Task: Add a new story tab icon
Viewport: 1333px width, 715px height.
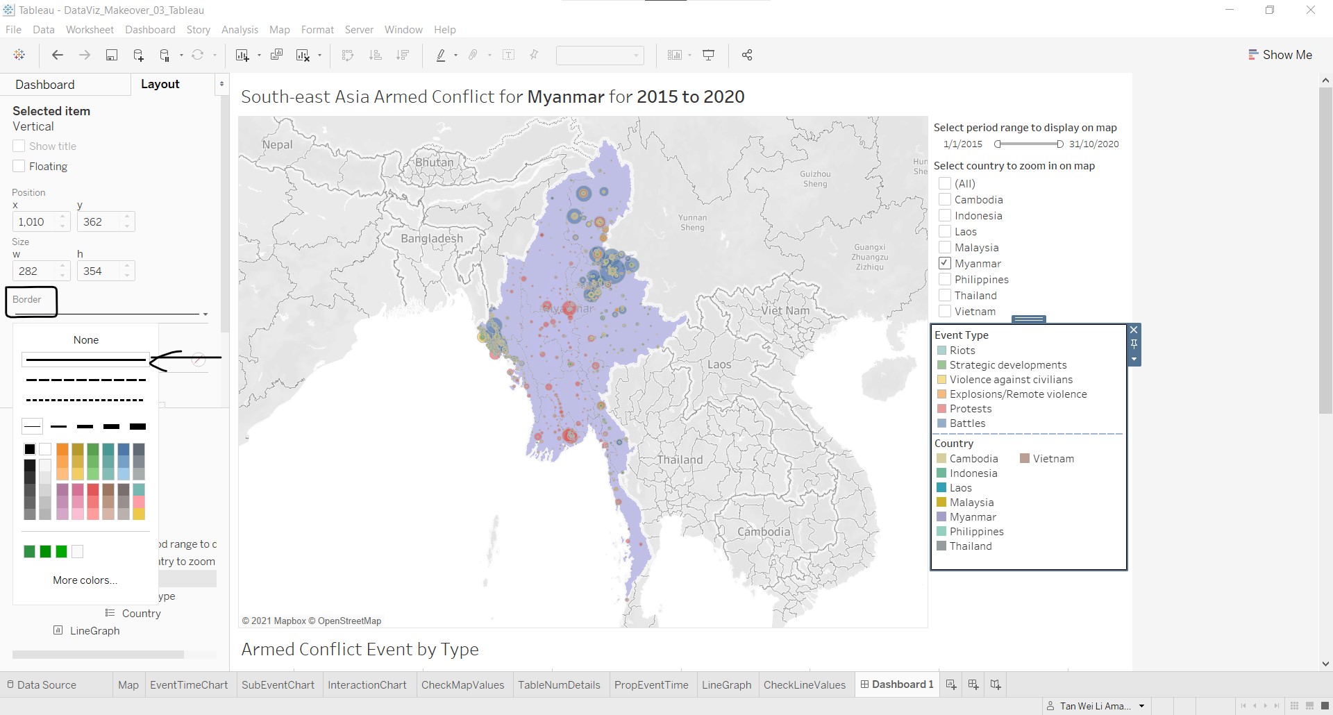Action: click(x=996, y=684)
